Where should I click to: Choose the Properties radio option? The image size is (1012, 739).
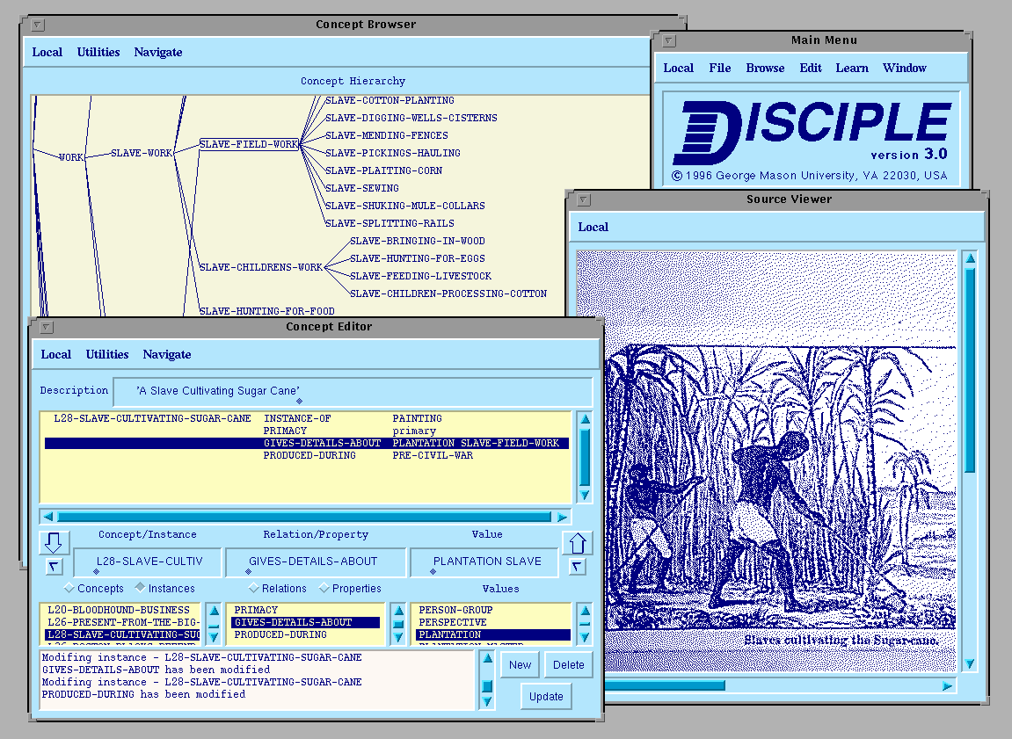tap(324, 588)
